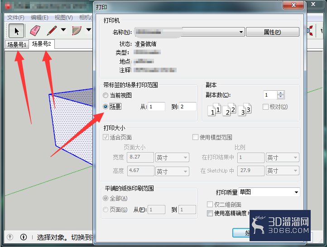The height and width of the screenshot is (247, 327).
Task: Click the 在打印结果中 value field
Action: [x=250, y=158]
